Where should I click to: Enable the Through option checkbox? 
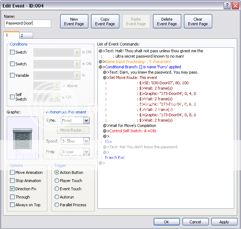pyautogui.click(x=12, y=197)
